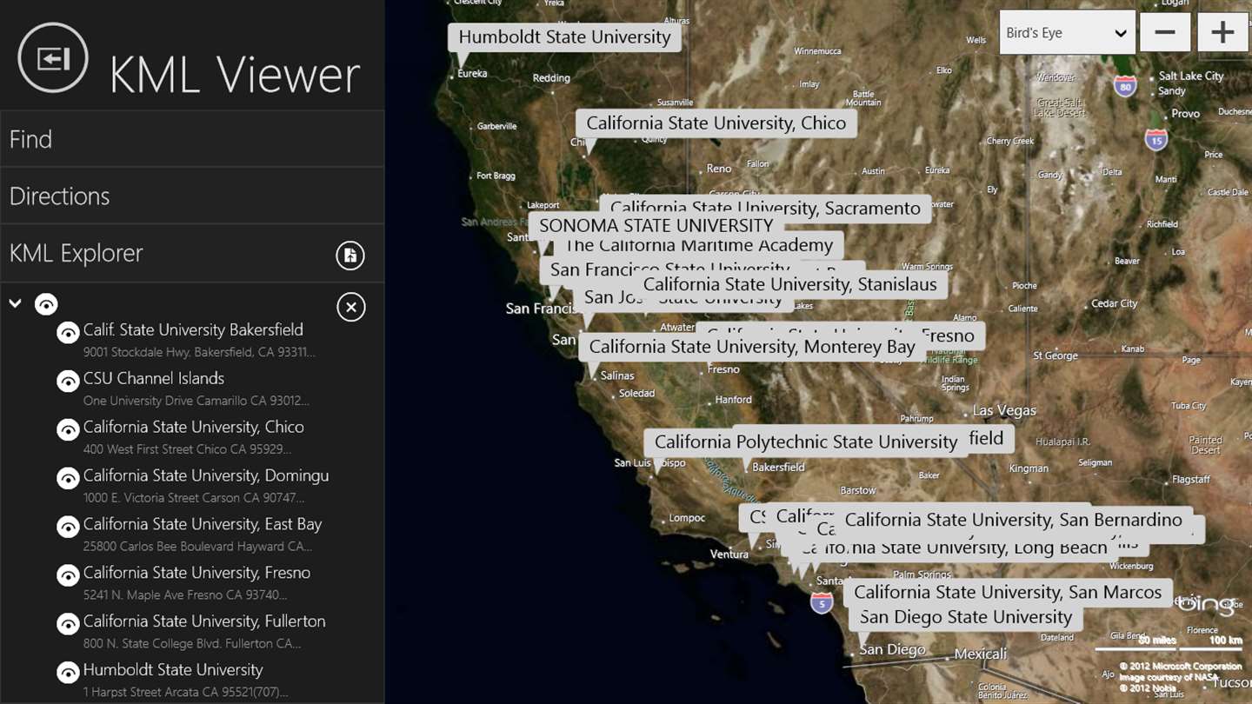This screenshot has width=1252, height=704.
Task: Toggle eye icon for Humboldt State University
Action: pyautogui.click(x=68, y=673)
